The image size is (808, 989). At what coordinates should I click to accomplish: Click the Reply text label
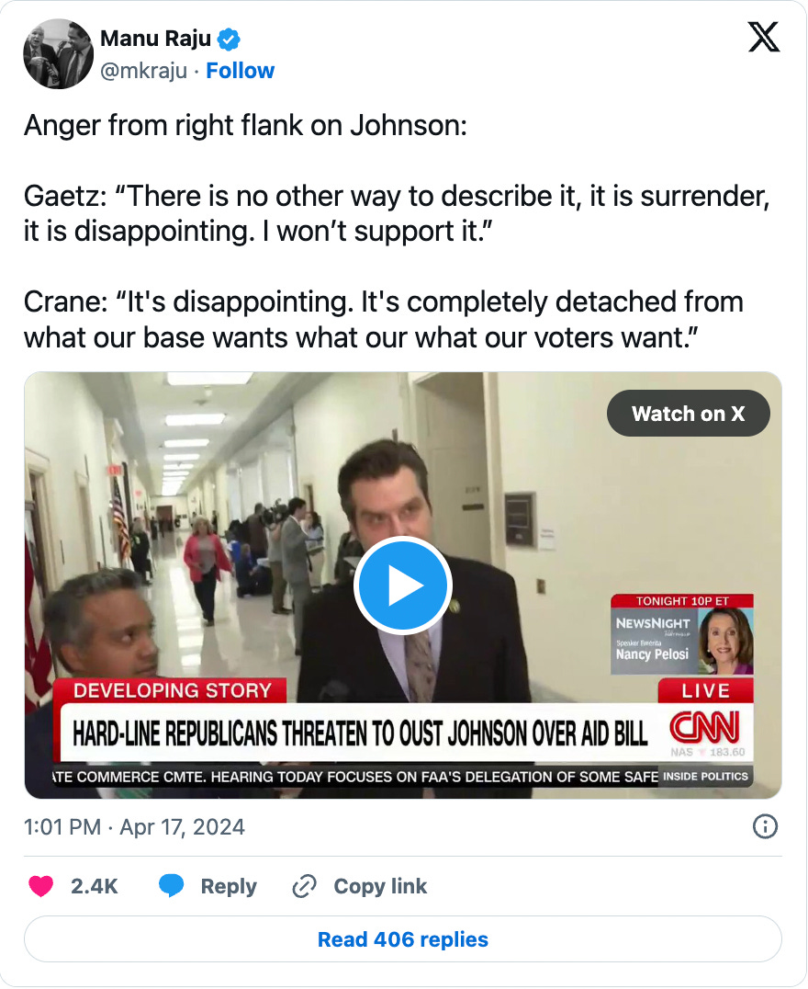tap(229, 886)
